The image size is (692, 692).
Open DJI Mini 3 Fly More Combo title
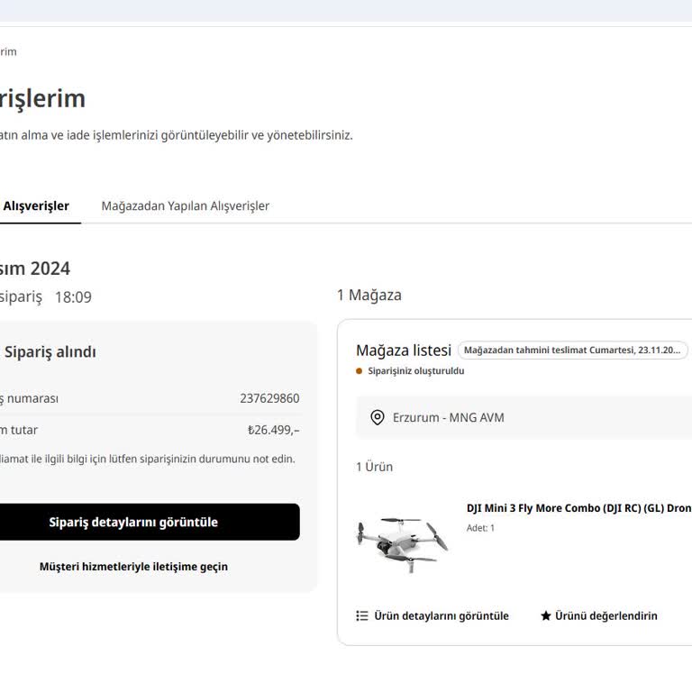(578, 508)
